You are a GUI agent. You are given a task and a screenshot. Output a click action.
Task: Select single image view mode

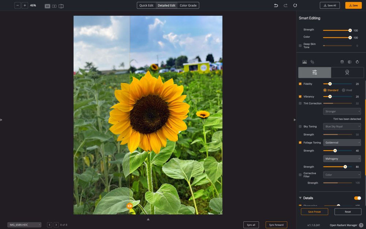pos(47,6)
